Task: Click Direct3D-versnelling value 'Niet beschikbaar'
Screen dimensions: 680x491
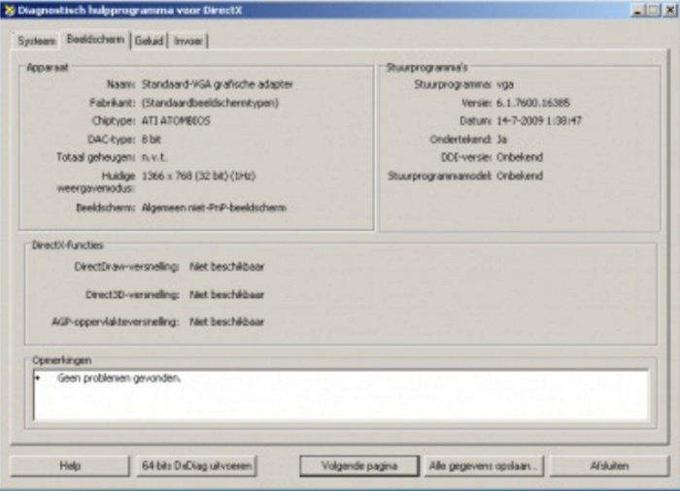Action: coord(226,295)
